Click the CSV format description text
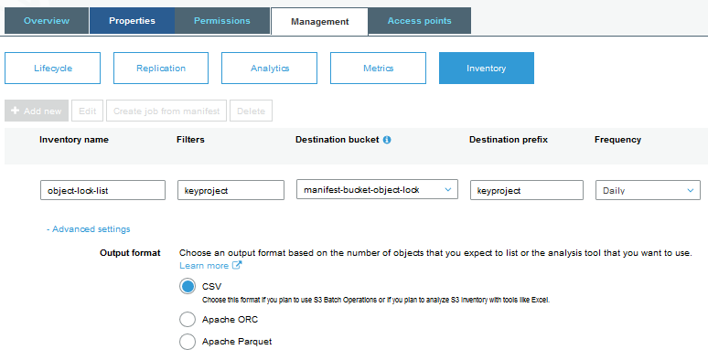 coord(376,300)
